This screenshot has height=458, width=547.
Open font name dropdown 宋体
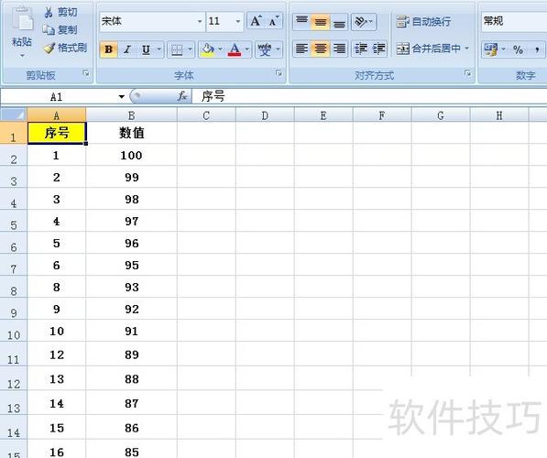click(x=200, y=21)
